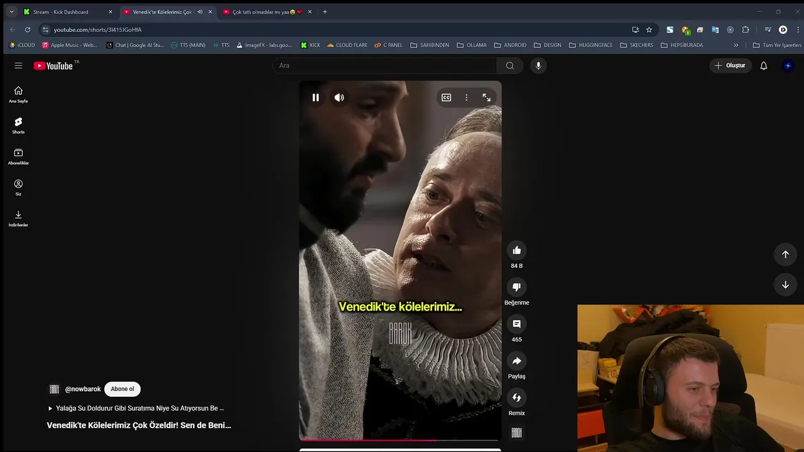804x452 pixels.
Task: Open the KICK bookmark
Action: tap(310, 45)
